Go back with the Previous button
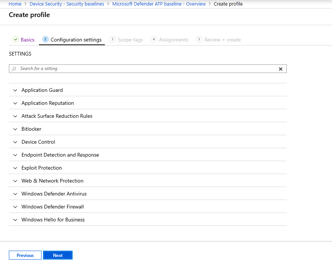Screen dimensions: 332x264 25,255
